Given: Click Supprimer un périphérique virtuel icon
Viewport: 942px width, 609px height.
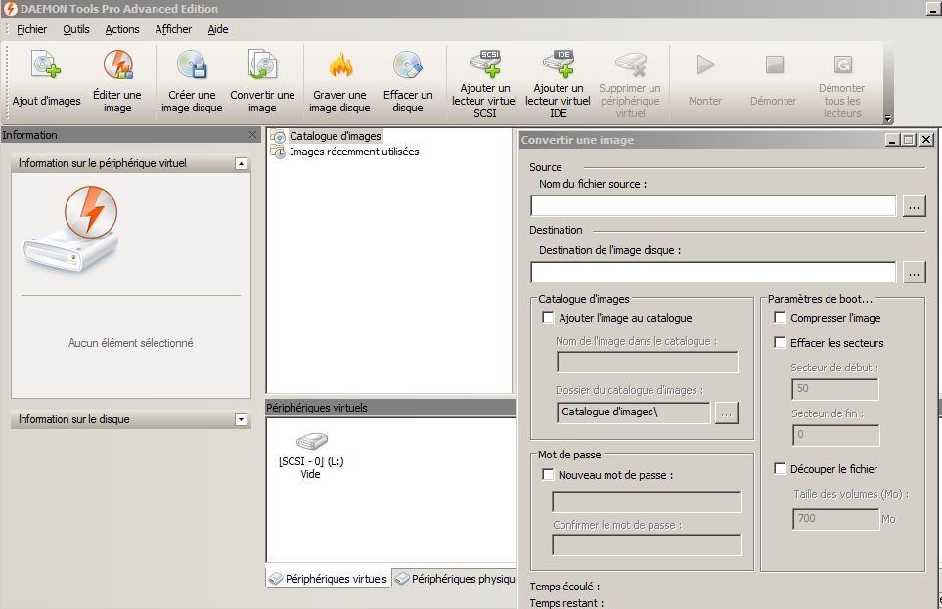Looking at the screenshot, I should [630, 65].
